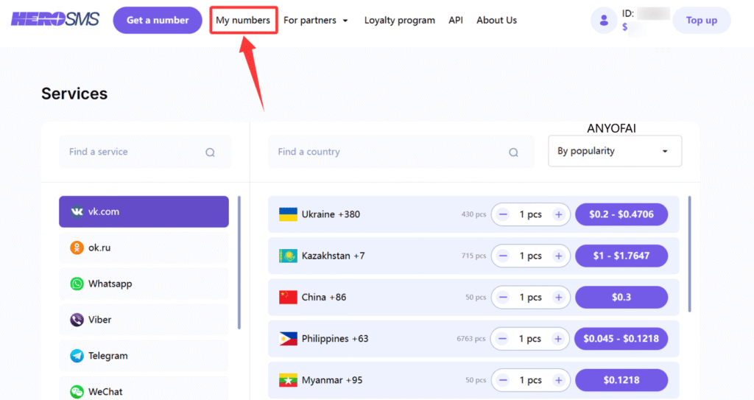This screenshot has width=754, height=400.
Task: Click the 6763 pcs stock count
Action: pyautogui.click(x=471, y=339)
